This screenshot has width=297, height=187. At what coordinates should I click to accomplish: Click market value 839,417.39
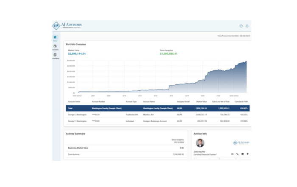(202, 121)
